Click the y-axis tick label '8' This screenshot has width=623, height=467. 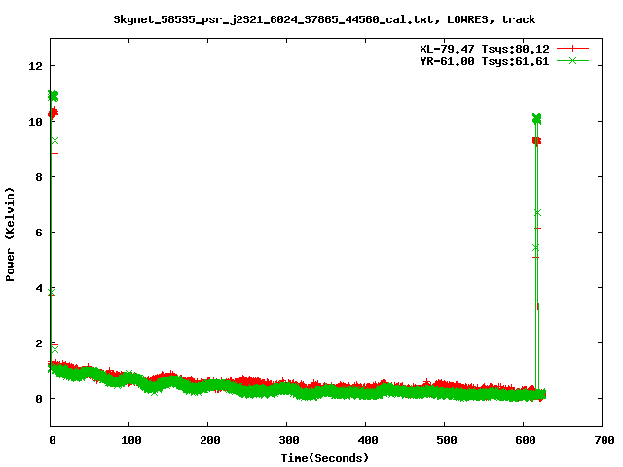pos(39,177)
